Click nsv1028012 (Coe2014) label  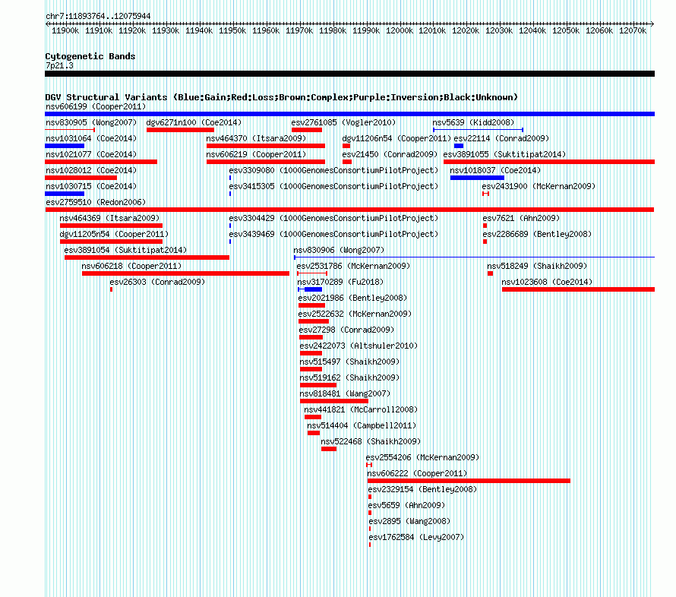(x=91, y=170)
